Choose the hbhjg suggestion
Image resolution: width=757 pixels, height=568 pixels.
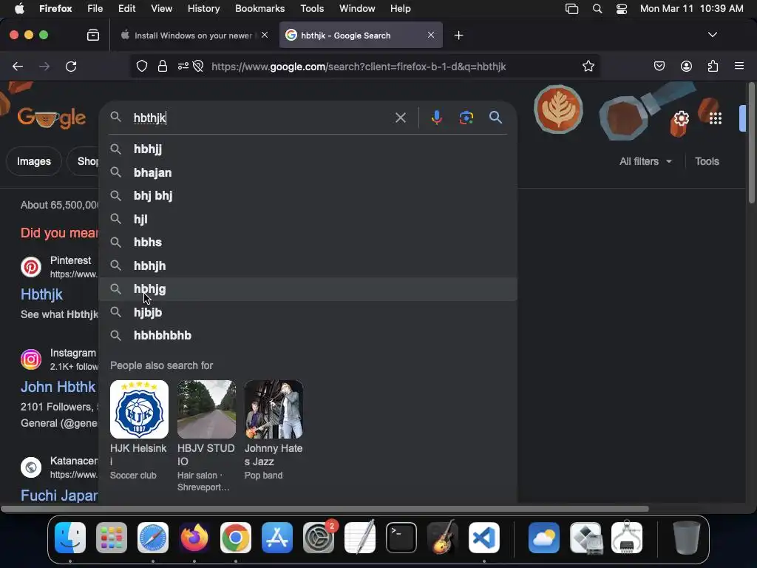pyautogui.click(x=308, y=289)
